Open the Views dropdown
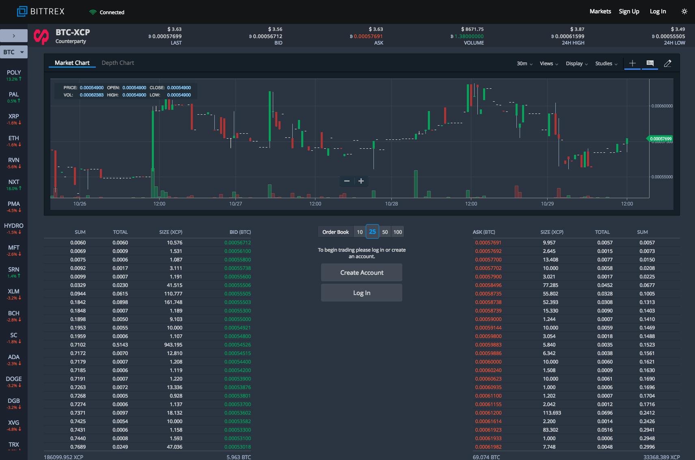 click(549, 64)
